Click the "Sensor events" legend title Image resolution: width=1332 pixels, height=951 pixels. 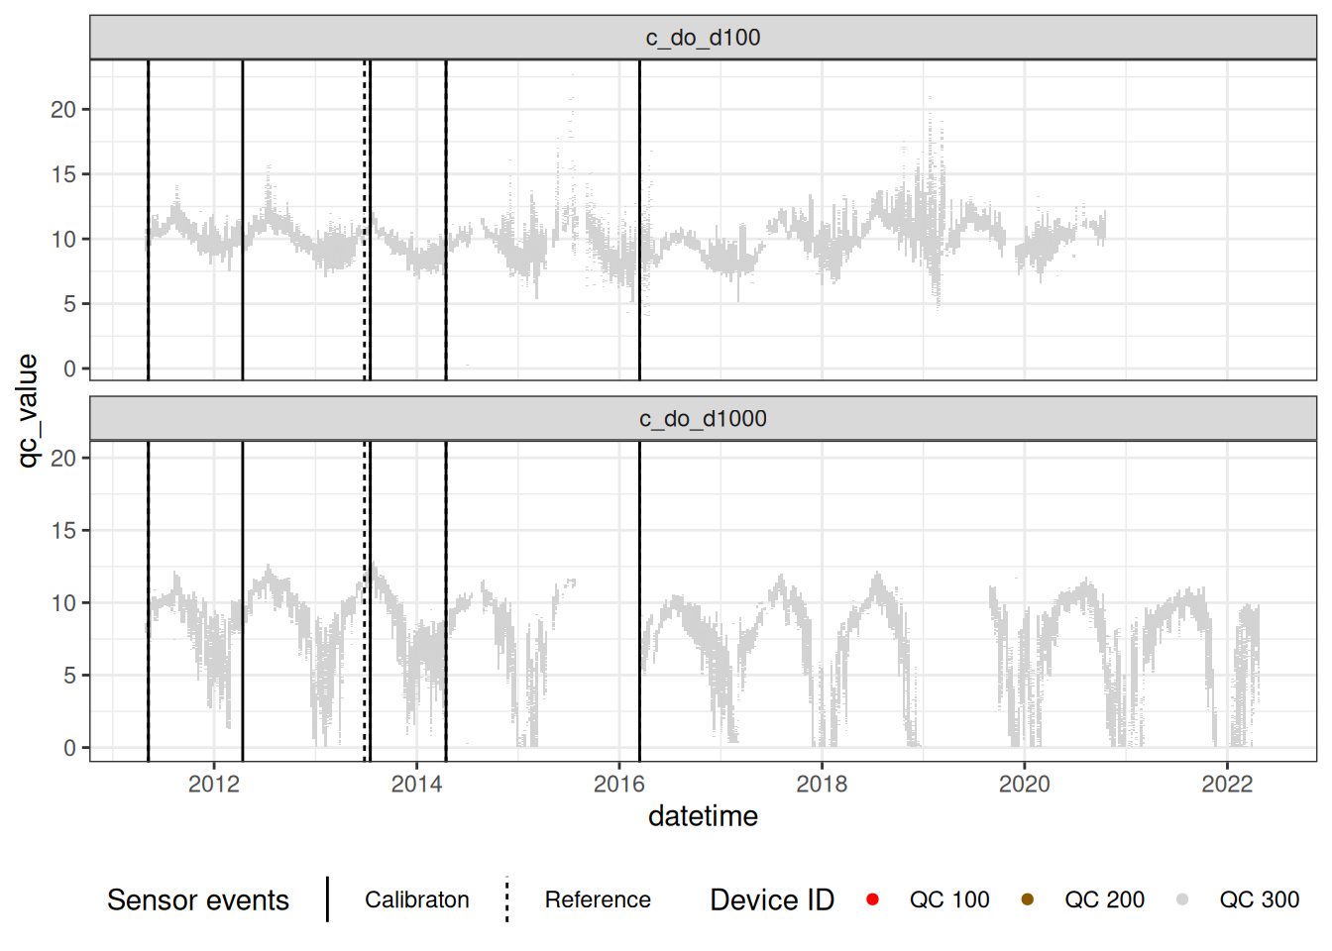click(x=198, y=899)
